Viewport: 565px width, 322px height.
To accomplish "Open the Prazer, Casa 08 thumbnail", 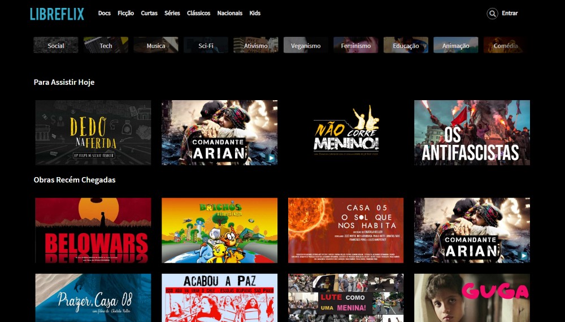I will point(93,298).
